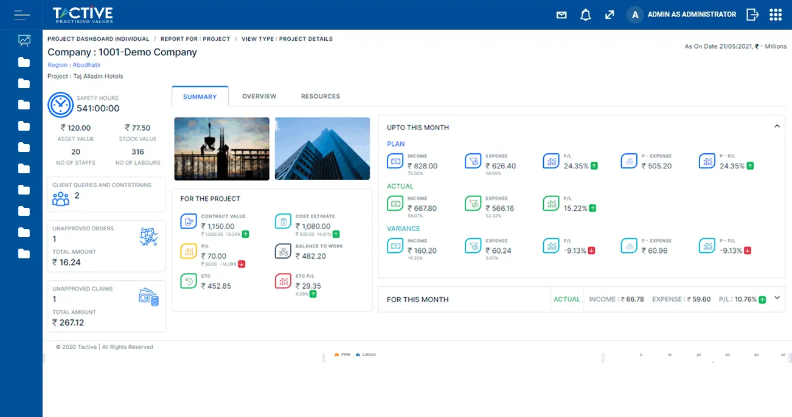Click the Safety Hours clock icon
The image size is (792, 417).
point(60,104)
